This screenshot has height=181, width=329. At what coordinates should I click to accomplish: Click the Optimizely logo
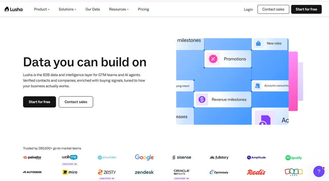pos(219,172)
